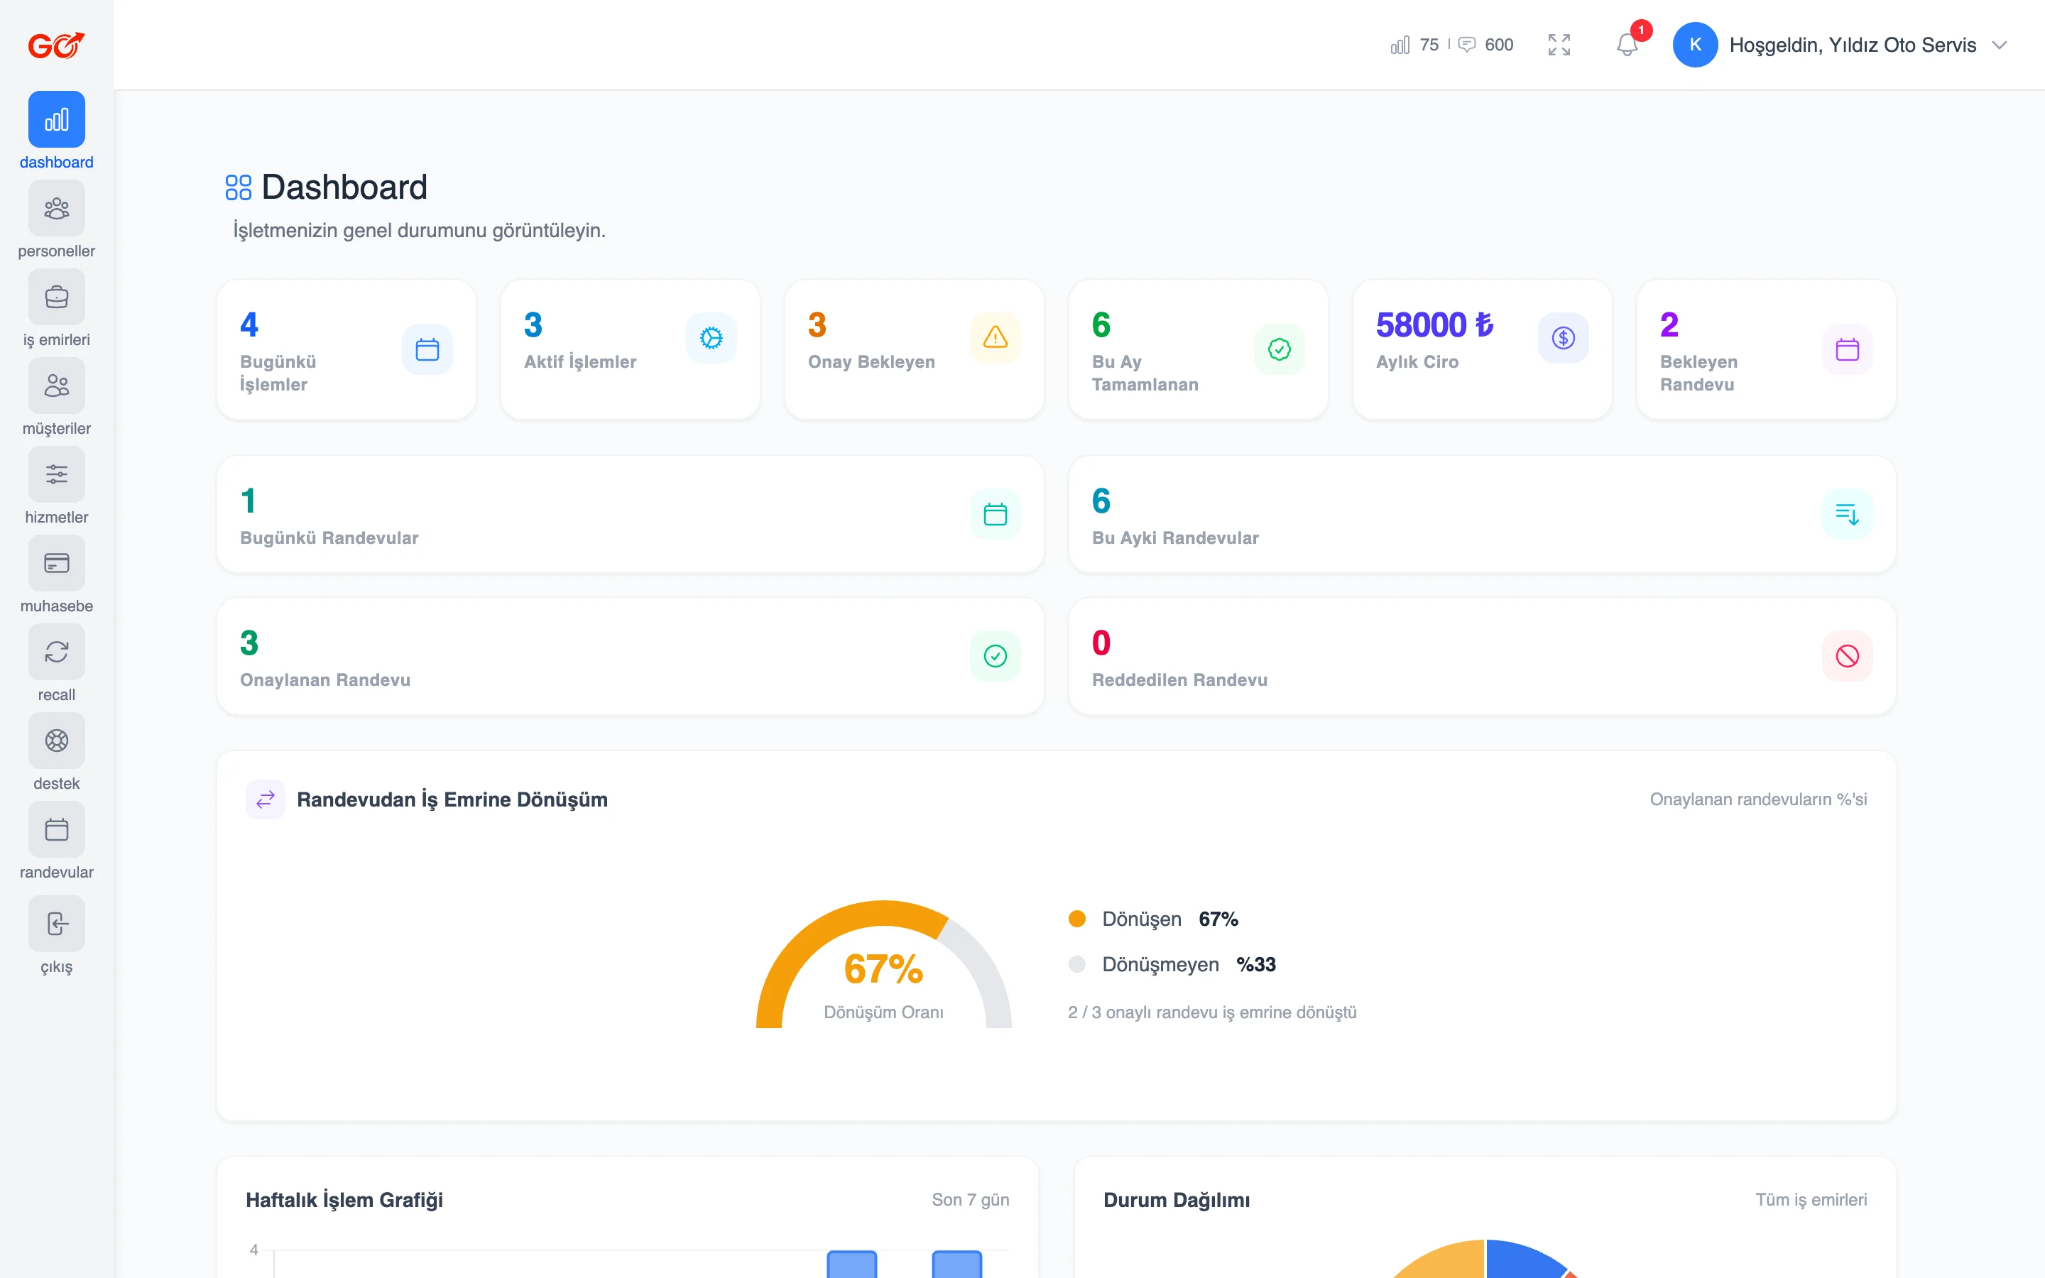Click the K user avatar

[1695, 45]
